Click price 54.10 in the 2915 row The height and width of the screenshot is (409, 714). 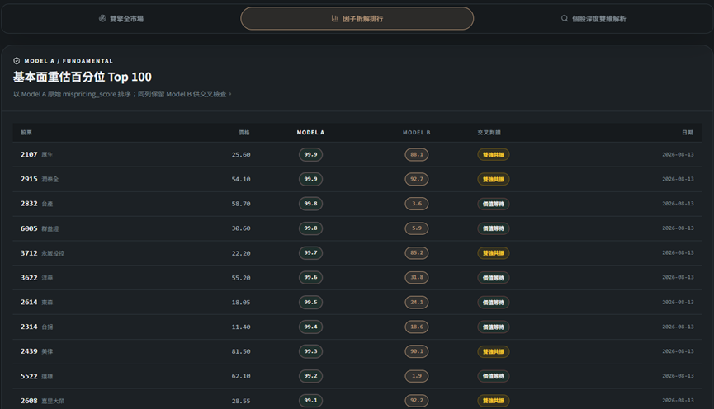point(241,179)
